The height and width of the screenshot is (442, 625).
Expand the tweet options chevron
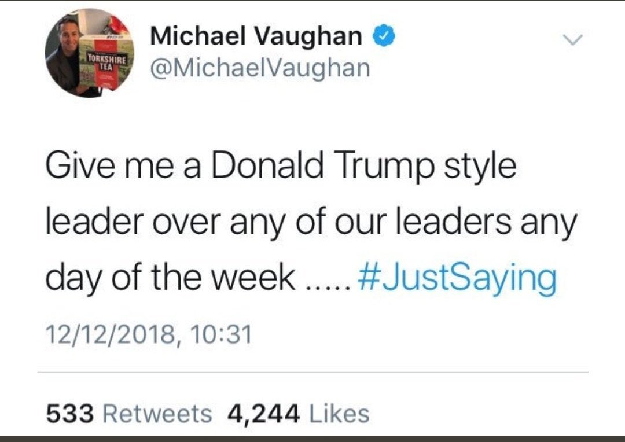573,39
